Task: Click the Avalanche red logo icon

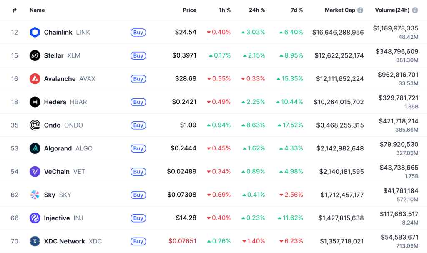Action: coord(35,79)
